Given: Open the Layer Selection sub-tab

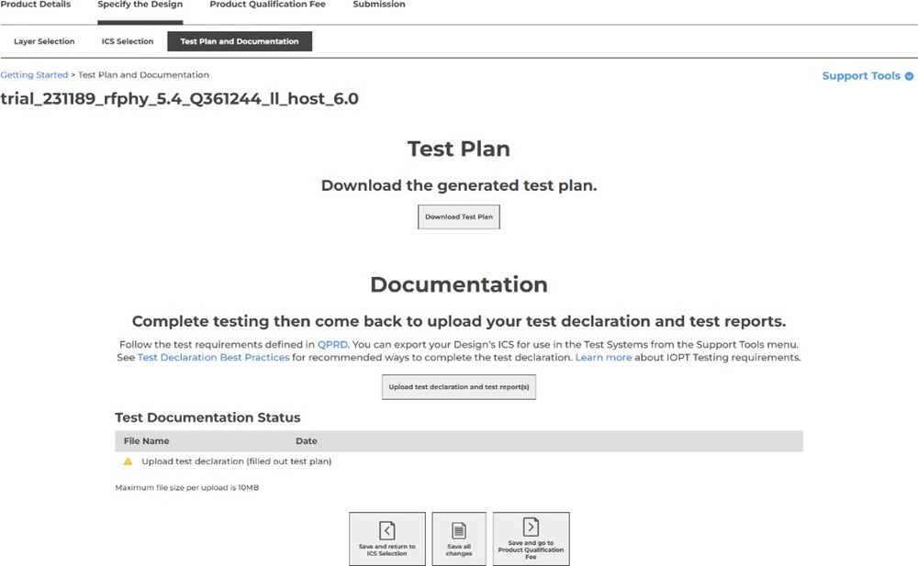Looking at the screenshot, I should 44,41.
